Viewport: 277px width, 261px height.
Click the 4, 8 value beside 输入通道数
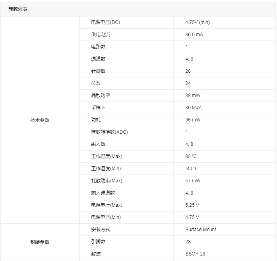[189, 193]
